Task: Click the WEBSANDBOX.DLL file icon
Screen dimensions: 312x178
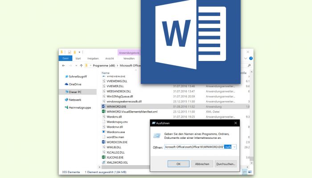Action: tap(104, 91)
